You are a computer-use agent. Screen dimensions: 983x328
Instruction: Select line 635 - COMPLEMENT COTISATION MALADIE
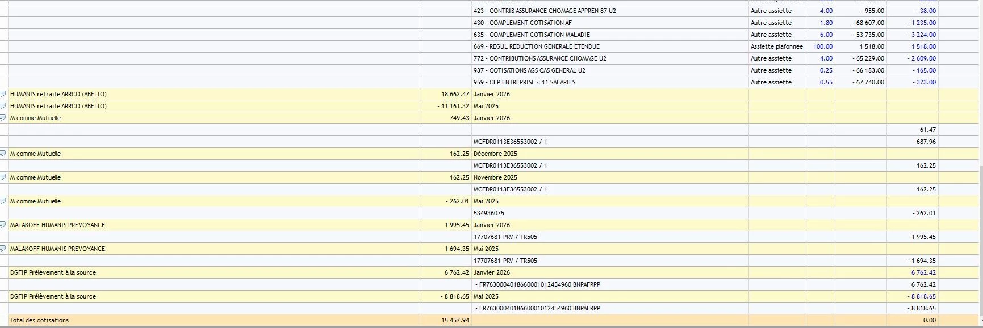coord(532,35)
